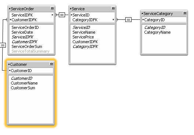Click the ServiceName field in Service table

pos(84,32)
